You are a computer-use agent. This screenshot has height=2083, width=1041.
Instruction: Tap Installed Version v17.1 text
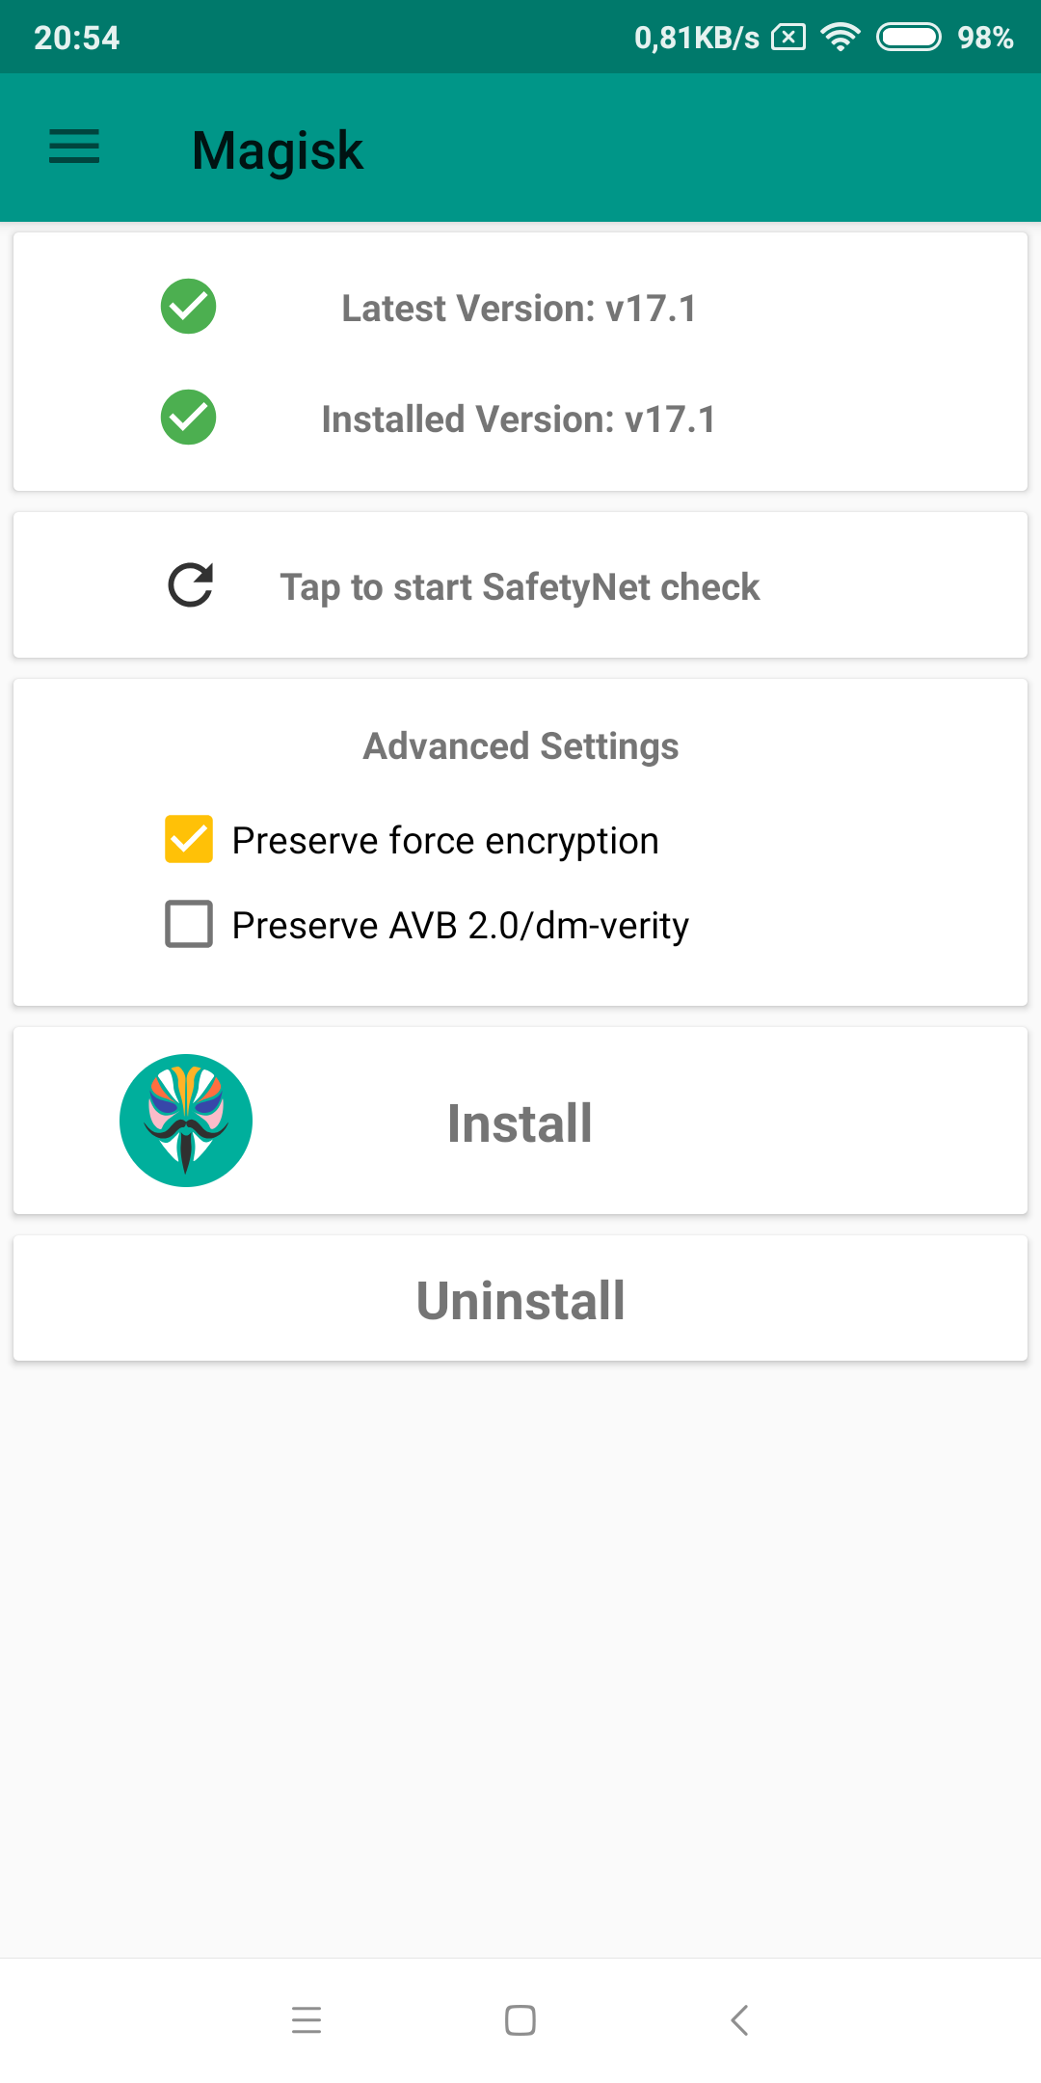(519, 419)
